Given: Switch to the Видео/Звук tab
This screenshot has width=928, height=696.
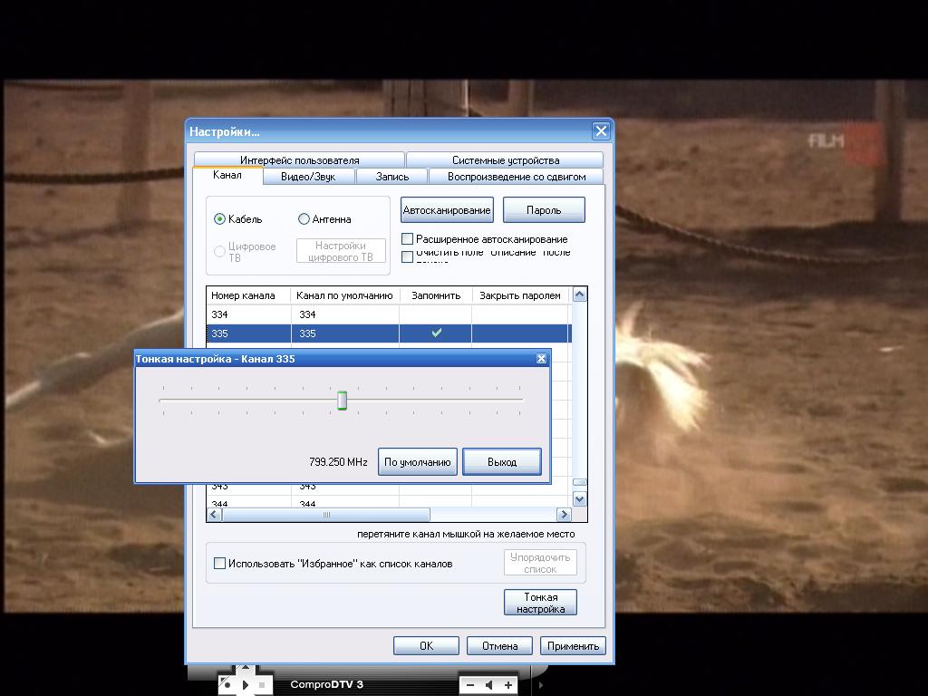Looking at the screenshot, I should tap(308, 177).
